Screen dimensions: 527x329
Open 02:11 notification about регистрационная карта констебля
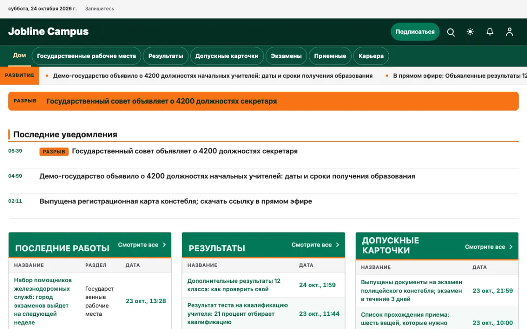coord(176,201)
